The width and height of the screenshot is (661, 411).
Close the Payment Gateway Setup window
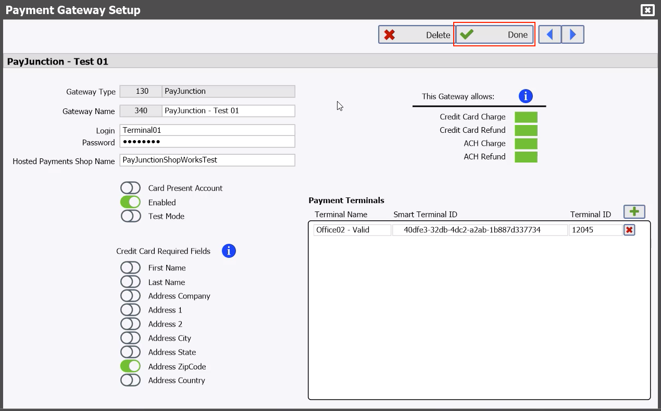[647, 10]
